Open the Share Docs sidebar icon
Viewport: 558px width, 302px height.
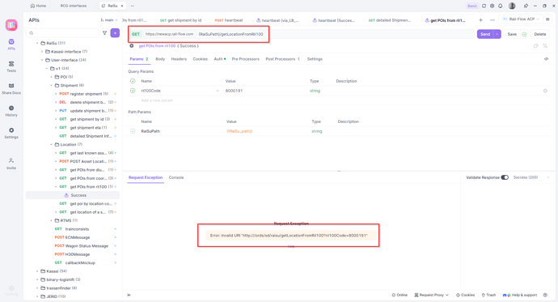point(11,88)
